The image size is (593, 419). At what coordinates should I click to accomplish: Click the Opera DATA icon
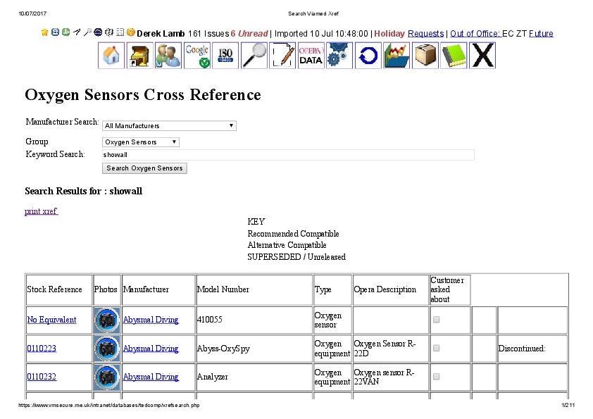[x=311, y=56]
